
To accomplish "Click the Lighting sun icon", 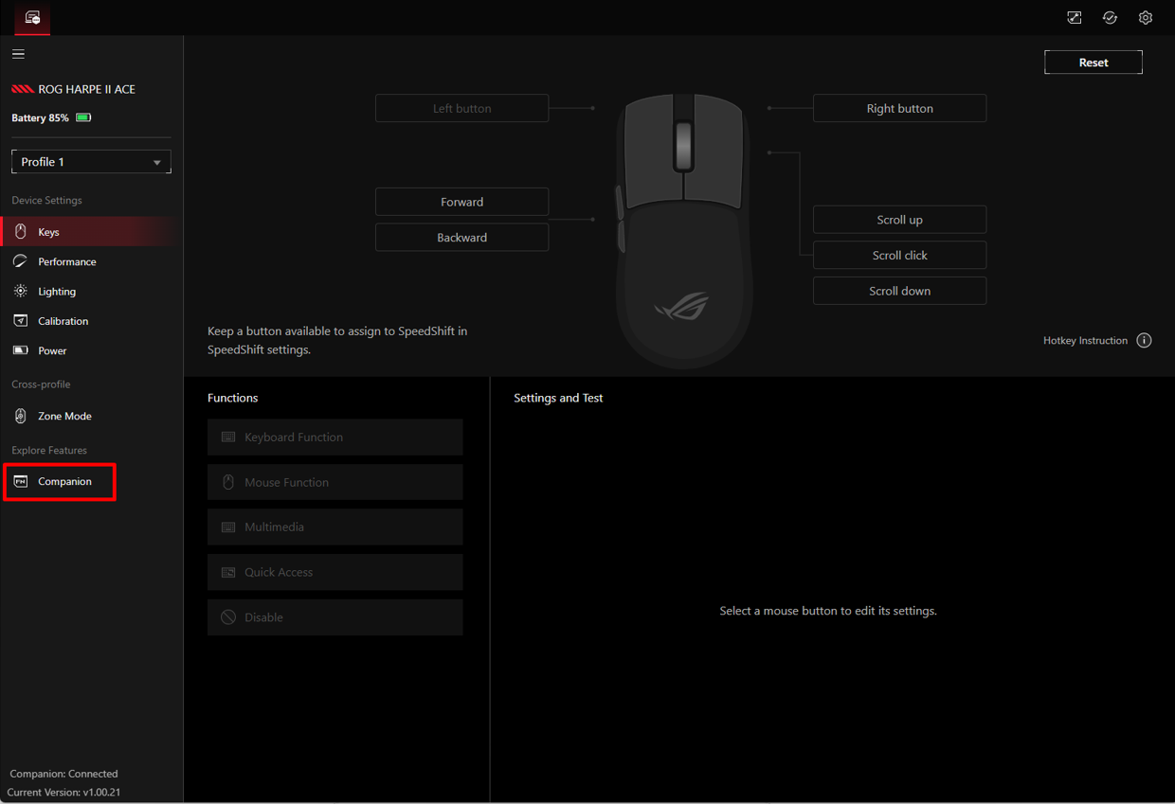I will click(x=20, y=292).
